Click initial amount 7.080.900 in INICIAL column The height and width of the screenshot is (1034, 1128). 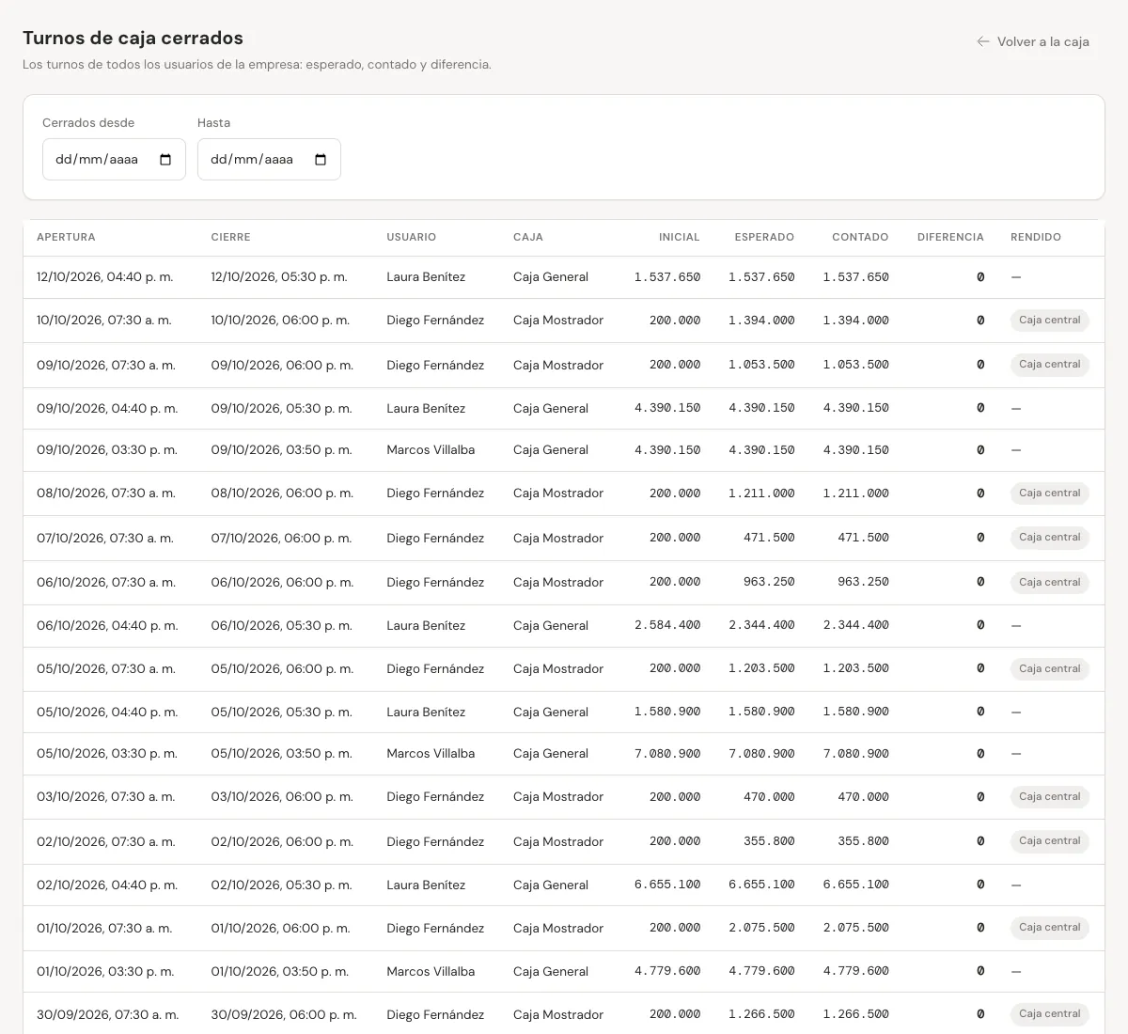coord(667,754)
